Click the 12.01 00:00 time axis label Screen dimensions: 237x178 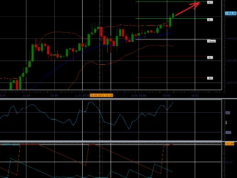pos(138,95)
